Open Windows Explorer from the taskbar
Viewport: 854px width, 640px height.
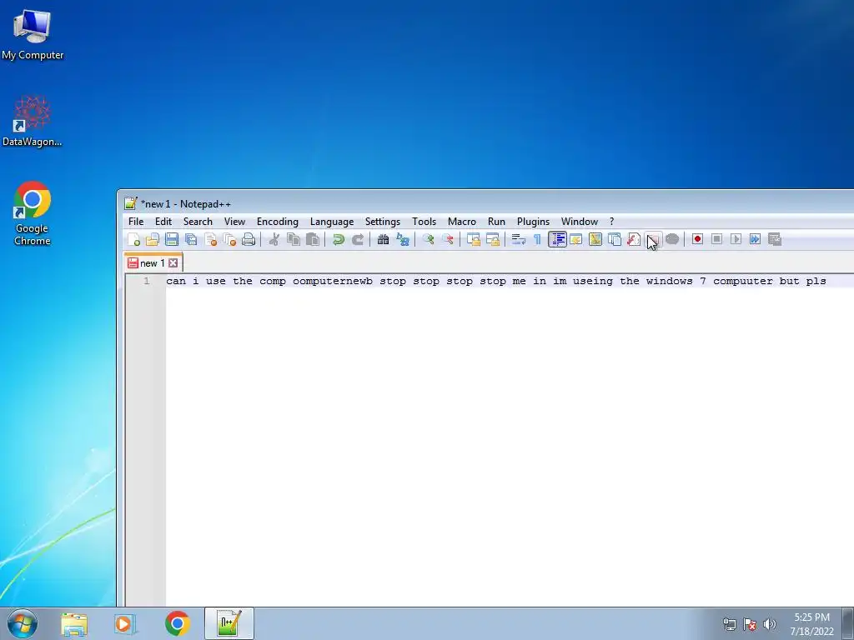click(x=74, y=623)
